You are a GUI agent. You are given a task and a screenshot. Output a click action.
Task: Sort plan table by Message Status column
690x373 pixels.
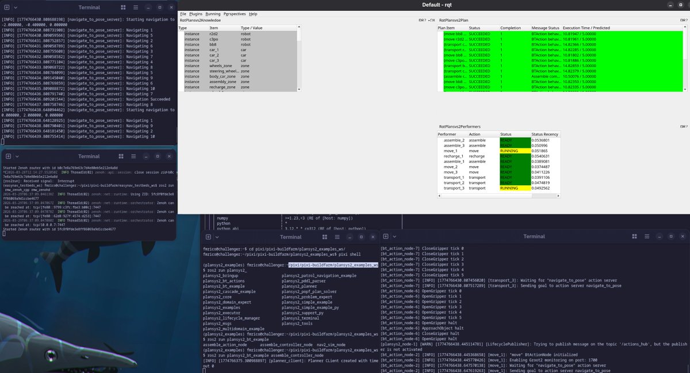pos(546,28)
